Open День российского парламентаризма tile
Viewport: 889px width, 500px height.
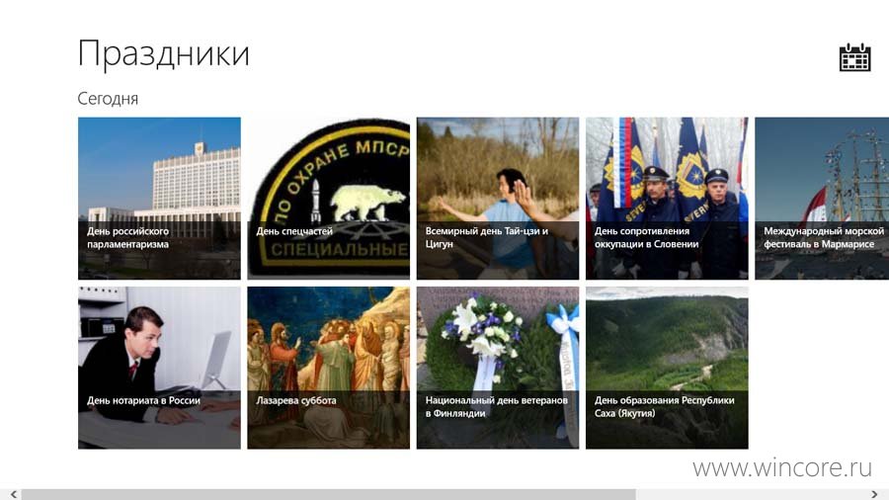159,199
